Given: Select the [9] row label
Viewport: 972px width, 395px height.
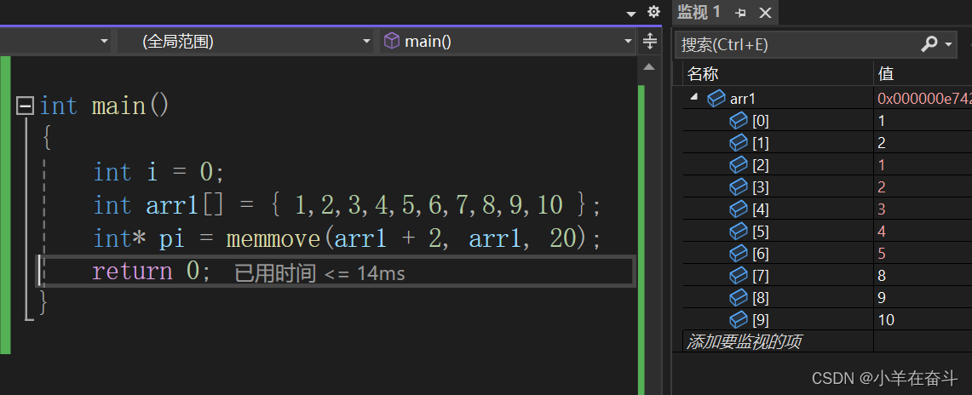Looking at the screenshot, I should click(x=761, y=320).
